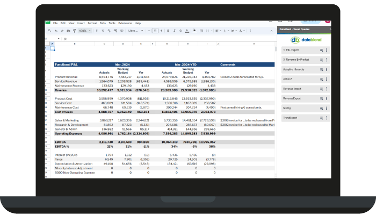
Task: Open the Format menu
Action: (92, 23)
